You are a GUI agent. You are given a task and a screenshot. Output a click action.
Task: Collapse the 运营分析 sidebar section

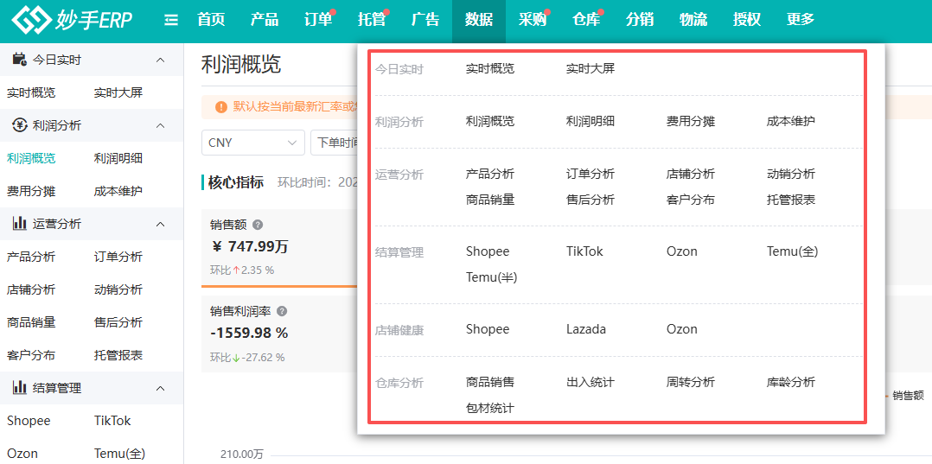point(160,224)
